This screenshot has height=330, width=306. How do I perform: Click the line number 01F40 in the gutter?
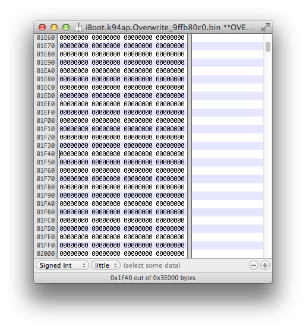click(46, 154)
